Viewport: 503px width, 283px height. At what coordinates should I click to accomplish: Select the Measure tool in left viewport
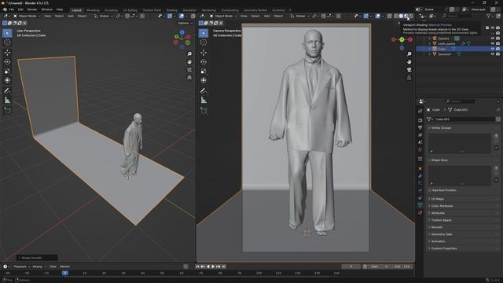click(x=7, y=101)
